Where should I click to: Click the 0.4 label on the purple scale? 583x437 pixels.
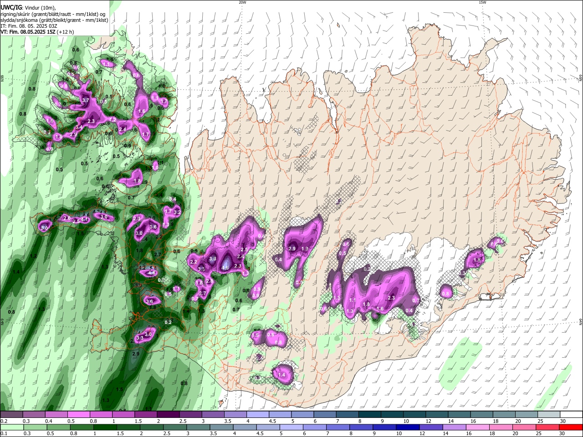pyautogui.click(x=48, y=421)
